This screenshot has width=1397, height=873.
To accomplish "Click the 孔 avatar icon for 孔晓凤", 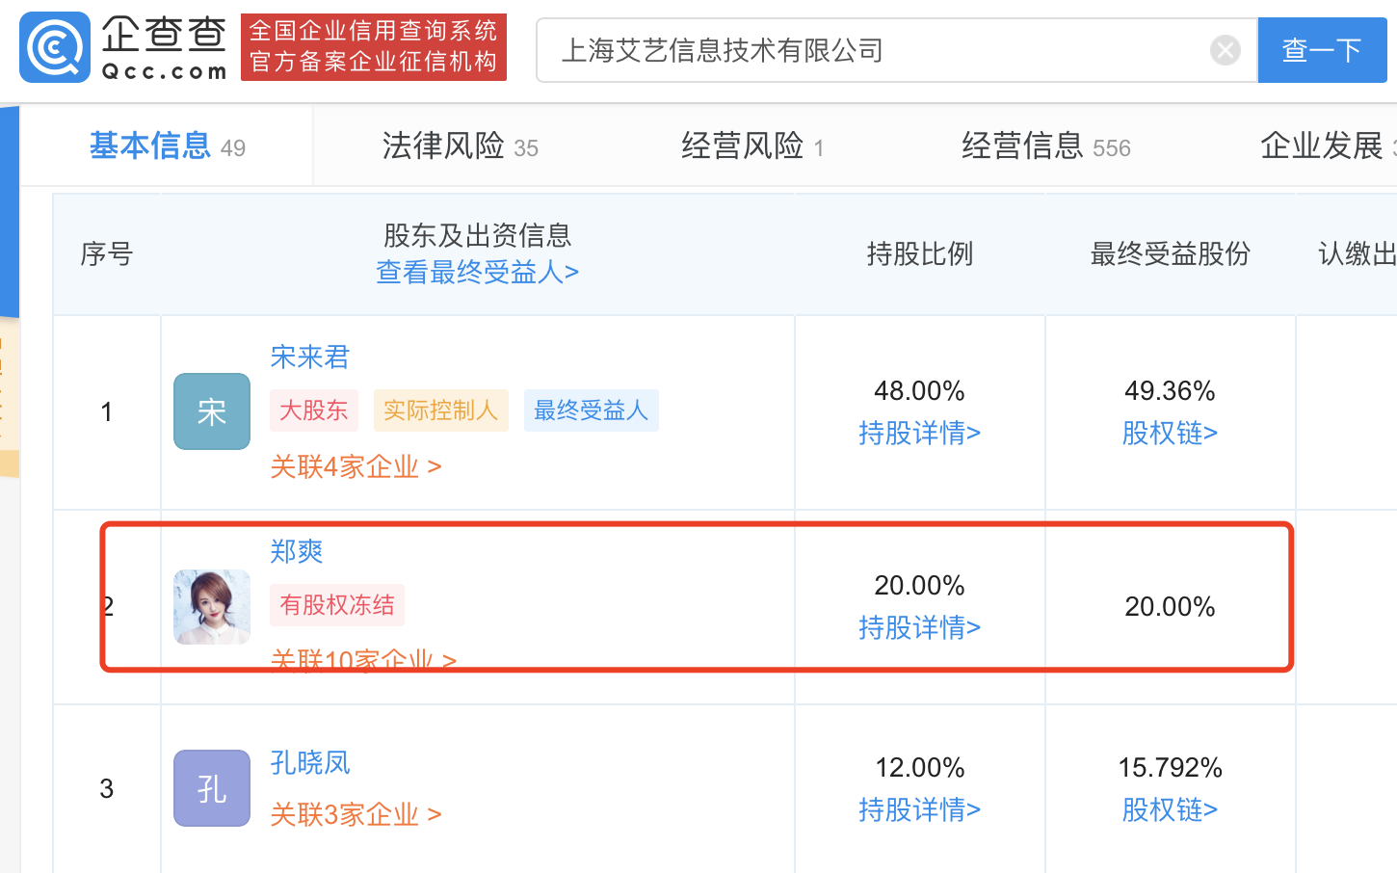I will tap(212, 788).
